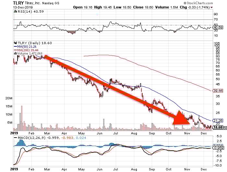The height and width of the screenshot is (172, 227).
Task: Click the red down triangle beside the change
Action: click(x=211, y=7)
